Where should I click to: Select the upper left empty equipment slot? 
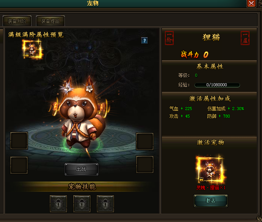(x=19, y=141)
